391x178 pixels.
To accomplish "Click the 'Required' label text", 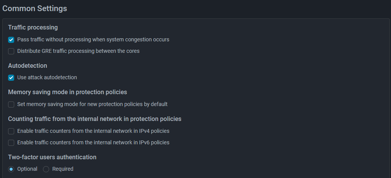I will 63,169.
